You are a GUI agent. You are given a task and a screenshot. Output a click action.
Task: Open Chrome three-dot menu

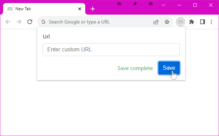[211, 22]
